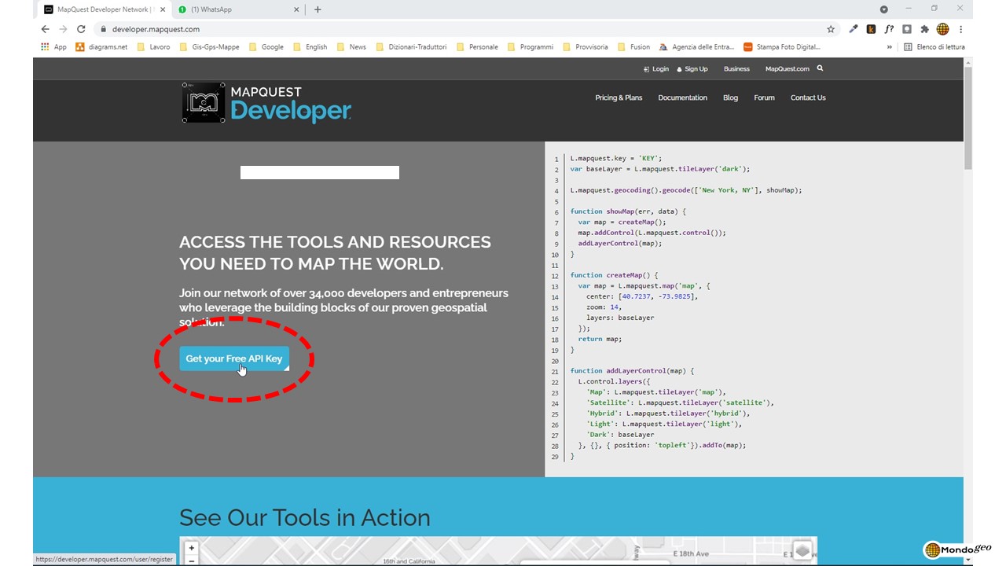Open Pricing & Plans menu item
The image size is (1006, 566).
tap(619, 97)
